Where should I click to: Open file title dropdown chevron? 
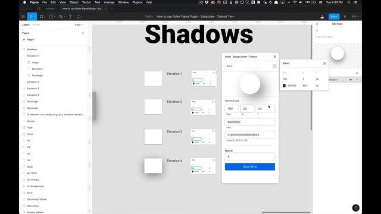tap(234, 17)
